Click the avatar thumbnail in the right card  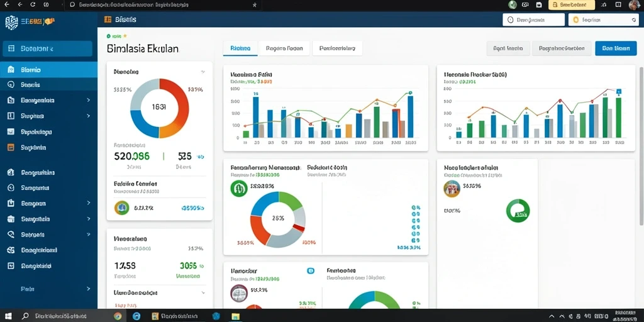452,188
